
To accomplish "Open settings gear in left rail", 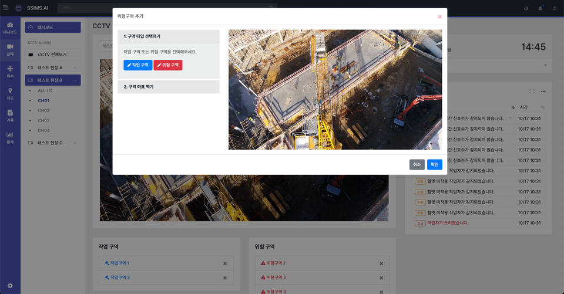I will pyautogui.click(x=10, y=286).
